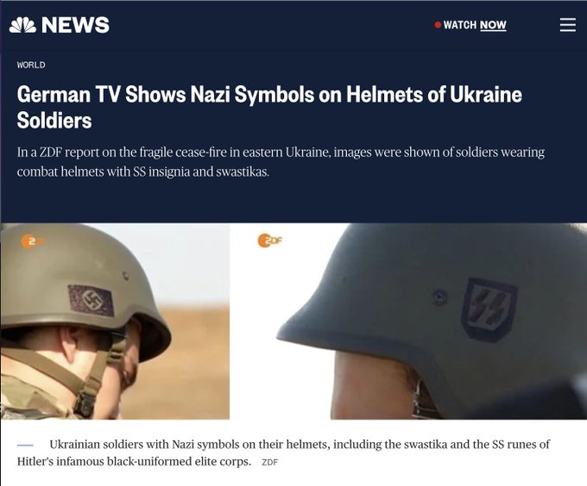This screenshot has height=486, width=587.
Task: Click the red live indicator dot
Action: coord(438,25)
